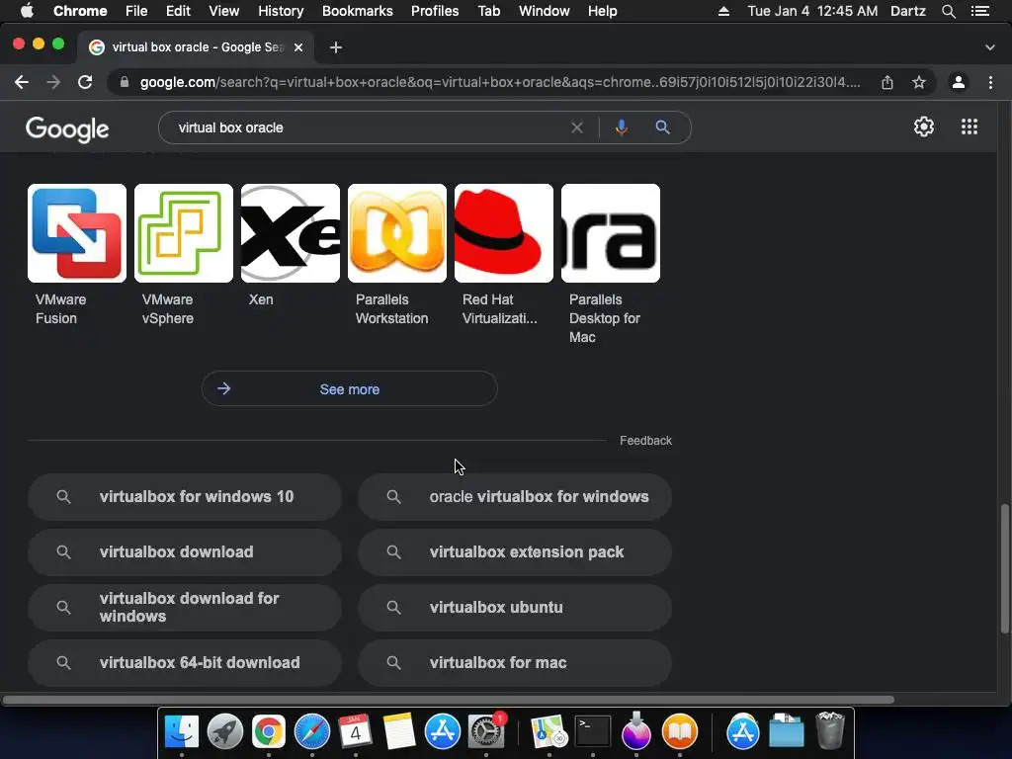Image resolution: width=1012 pixels, height=759 pixels.
Task: Open the VMware vSphere thumbnail
Action: coord(183,233)
